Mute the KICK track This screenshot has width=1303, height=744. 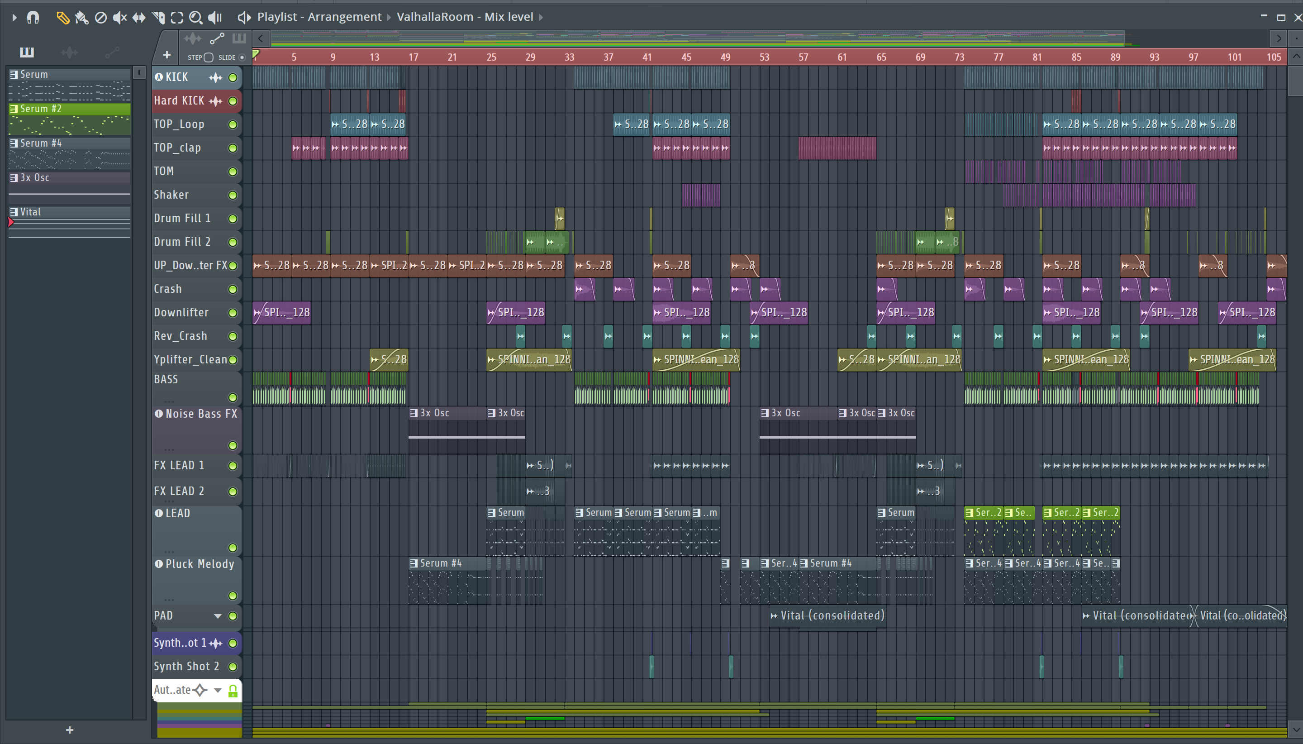[233, 78]
